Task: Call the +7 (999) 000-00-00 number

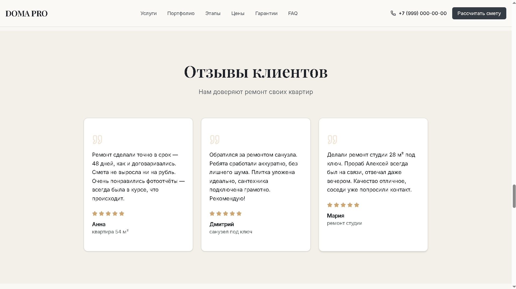Action: 423,13
